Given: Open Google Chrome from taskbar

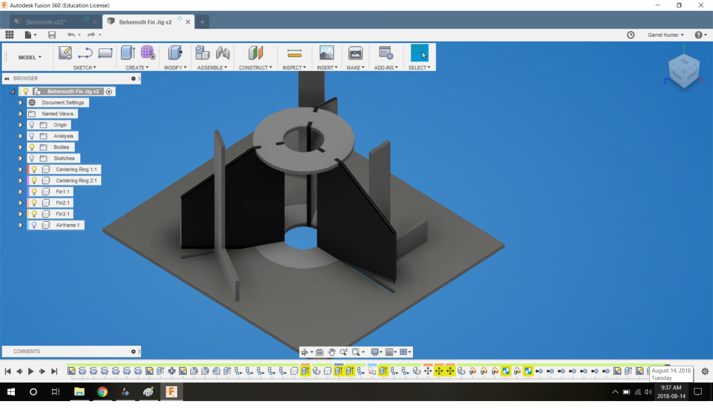Looking at the screenshot, I should coord(102,392).
